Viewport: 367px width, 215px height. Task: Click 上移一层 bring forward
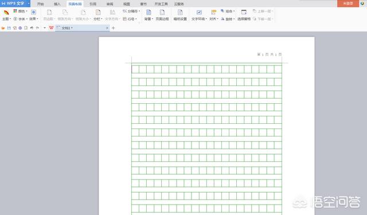tap(263, 11)
